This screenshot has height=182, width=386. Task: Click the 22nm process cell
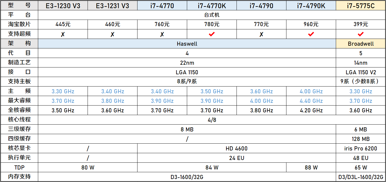point(187,63)
